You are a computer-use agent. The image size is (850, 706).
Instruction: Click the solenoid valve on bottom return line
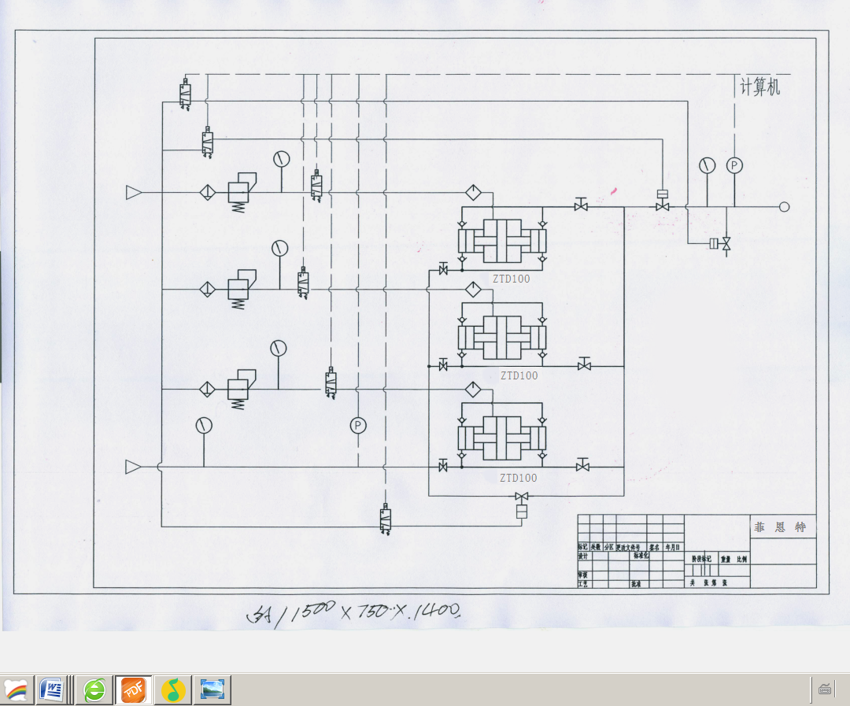click(x=385, y=519)
